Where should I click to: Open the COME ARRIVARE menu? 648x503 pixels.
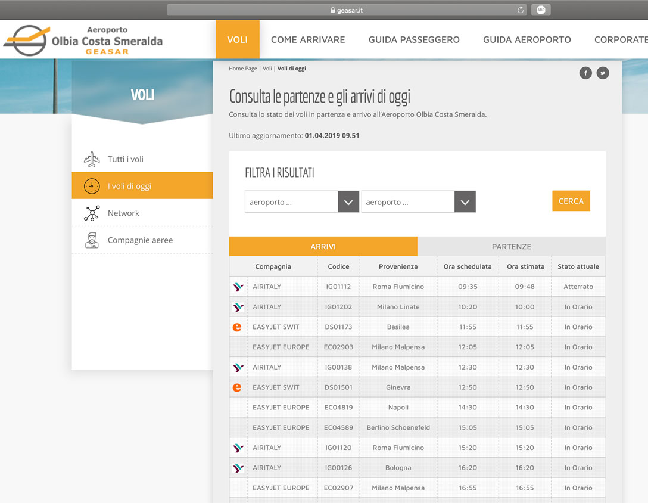(x=308, y=40)
